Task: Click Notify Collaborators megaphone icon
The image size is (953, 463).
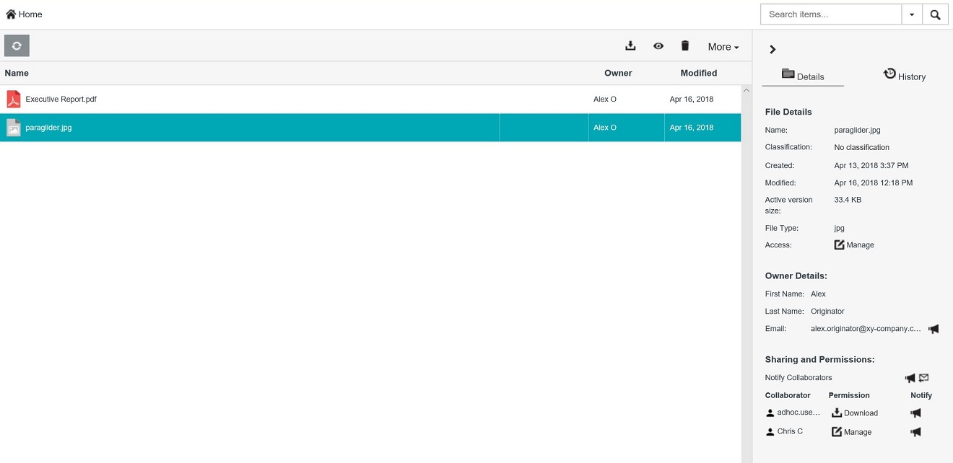Action: click(x=910, y=378)
